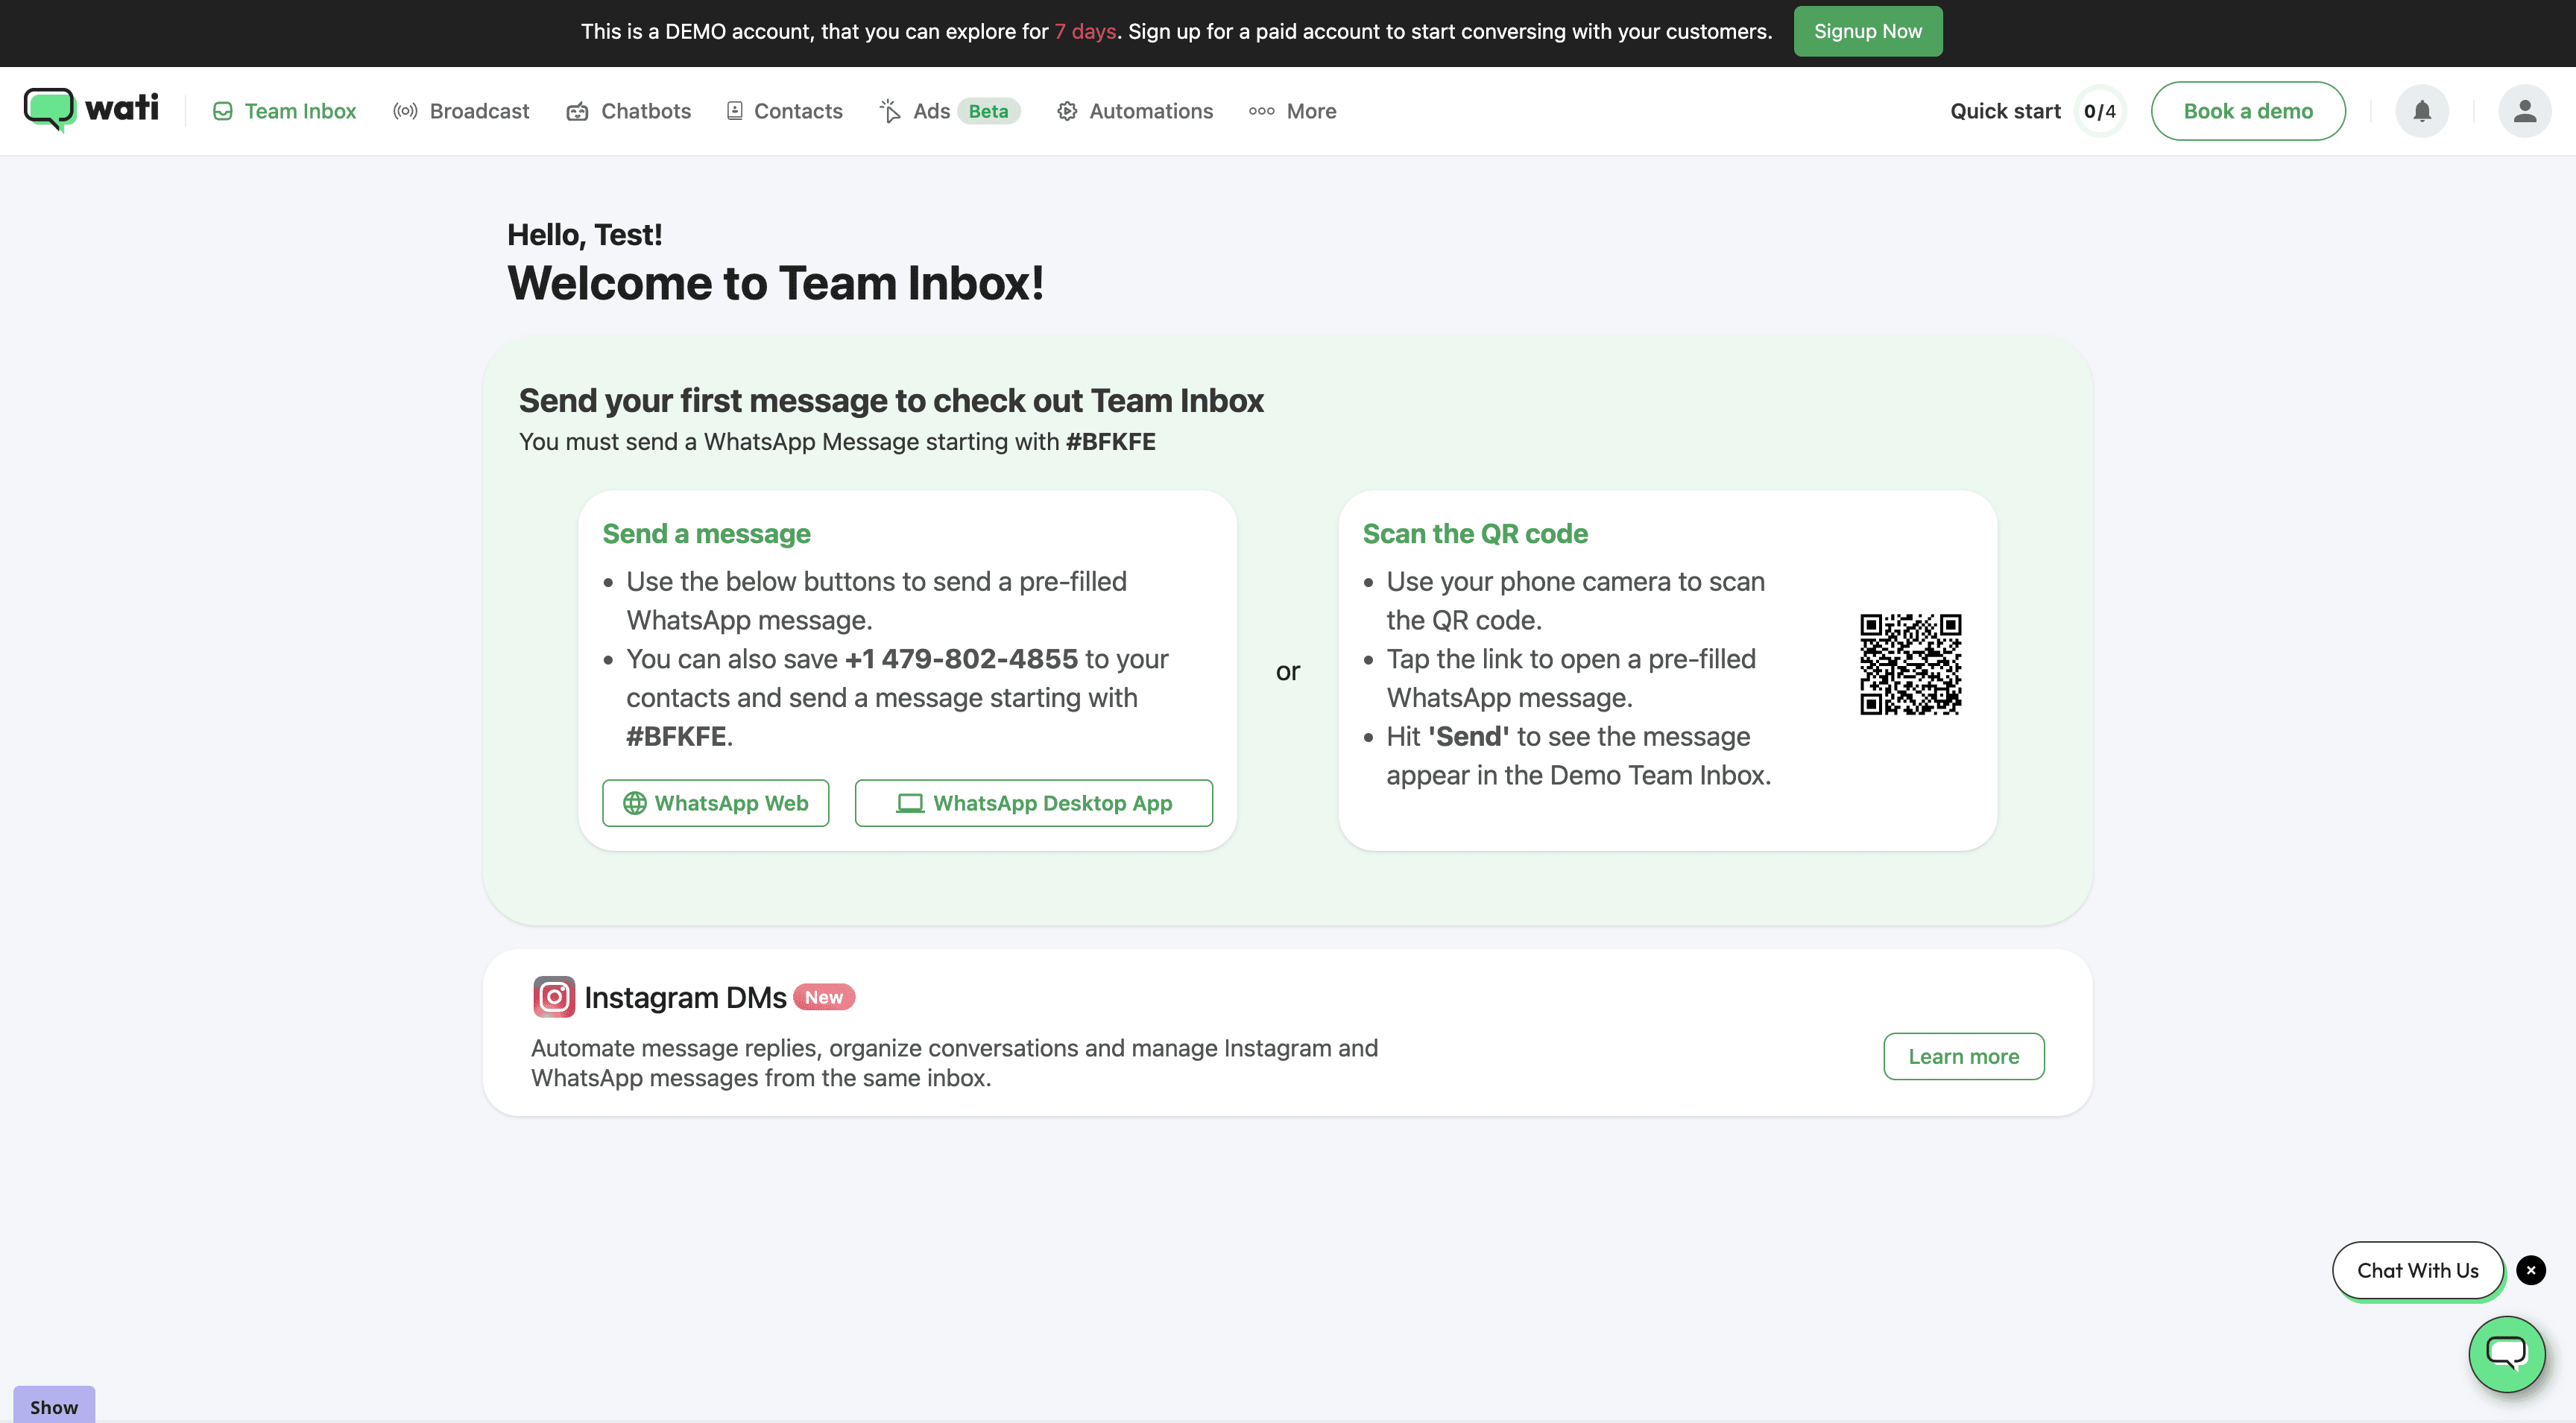Screen dimensions: 2576x1423
Task: Open the Chatbots menu item
Action: tap(629, 111)
